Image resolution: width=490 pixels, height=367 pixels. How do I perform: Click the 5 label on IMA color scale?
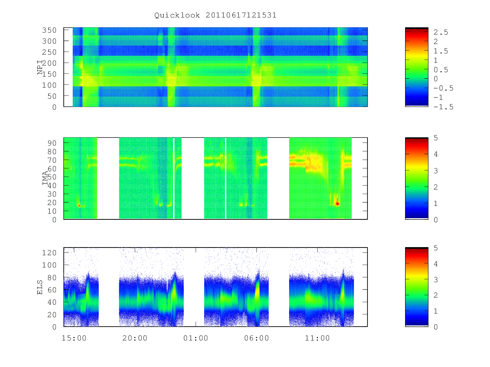pyautogui.click(x=435, y=138)
